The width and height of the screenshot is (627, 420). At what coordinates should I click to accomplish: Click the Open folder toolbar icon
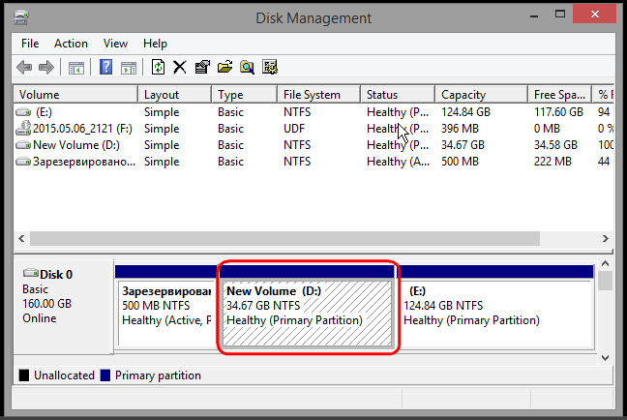point(224,67)
